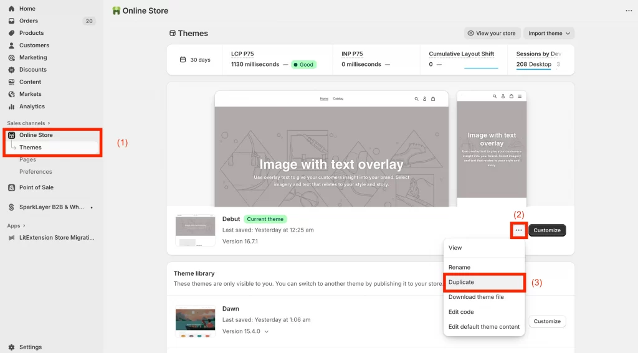The height and width of the screenshot is (353, 638).
Task: Choose Download theme file option
Action: point(484,297)
